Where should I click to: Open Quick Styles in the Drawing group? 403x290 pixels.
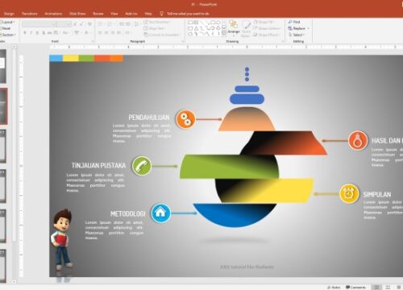[x=246, y=28]
